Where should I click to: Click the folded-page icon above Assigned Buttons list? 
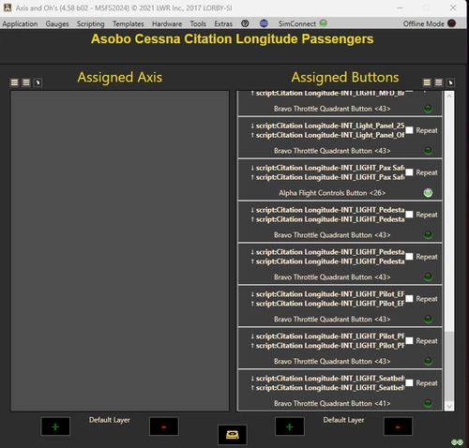(450, 82)
